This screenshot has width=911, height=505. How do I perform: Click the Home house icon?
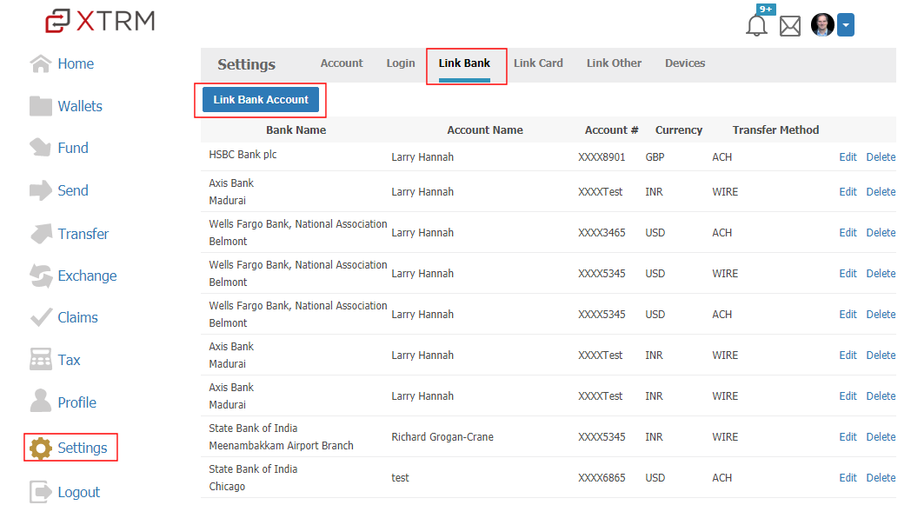[40, 63]
